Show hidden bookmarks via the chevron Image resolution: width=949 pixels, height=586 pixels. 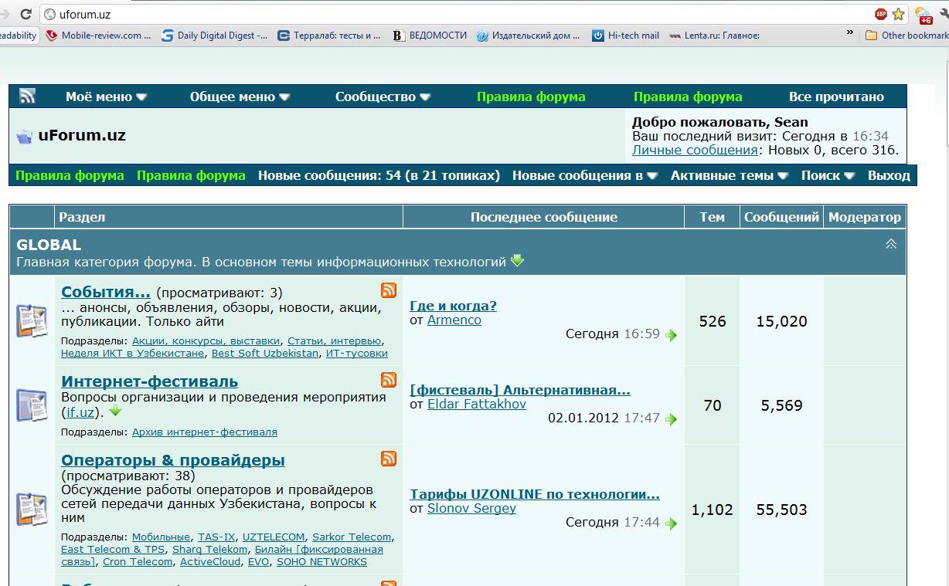pos(850,33)
